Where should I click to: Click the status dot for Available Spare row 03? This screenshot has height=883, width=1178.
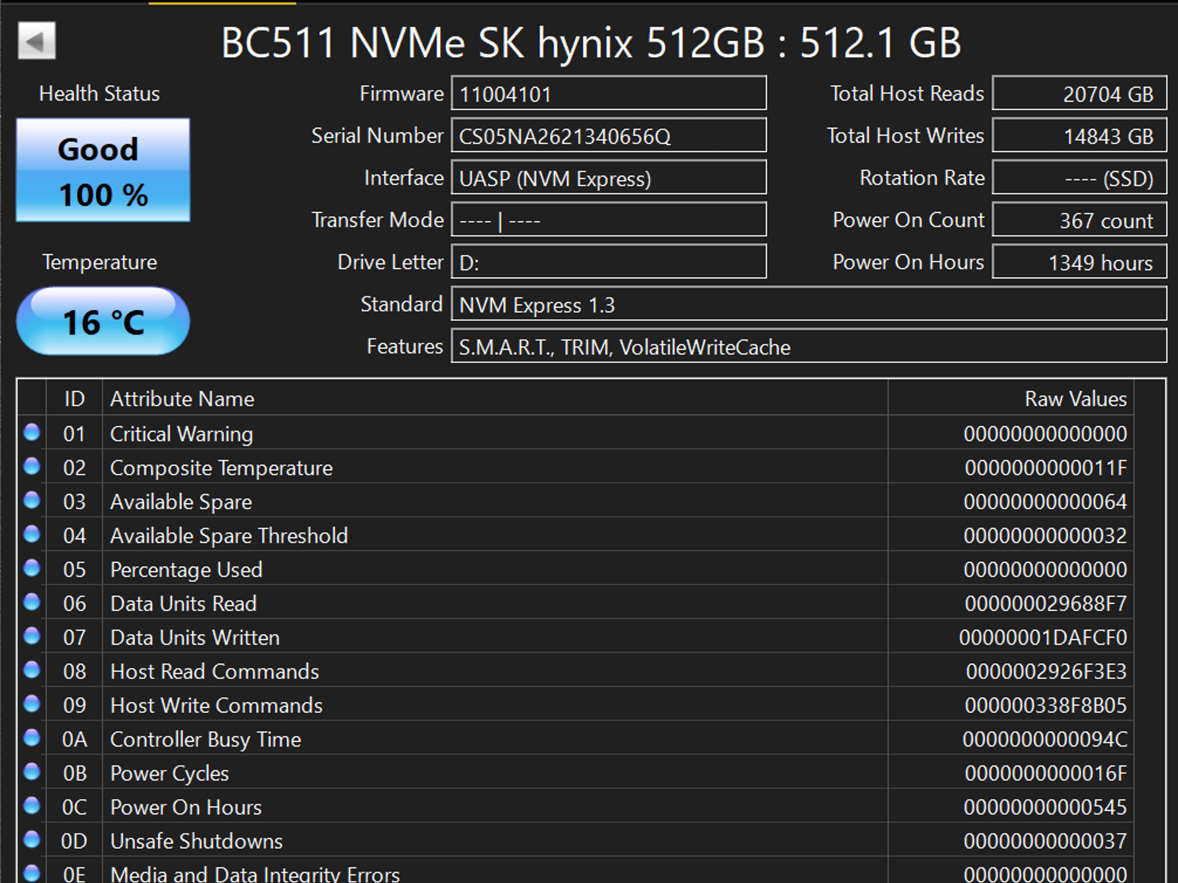coord(32,500)
